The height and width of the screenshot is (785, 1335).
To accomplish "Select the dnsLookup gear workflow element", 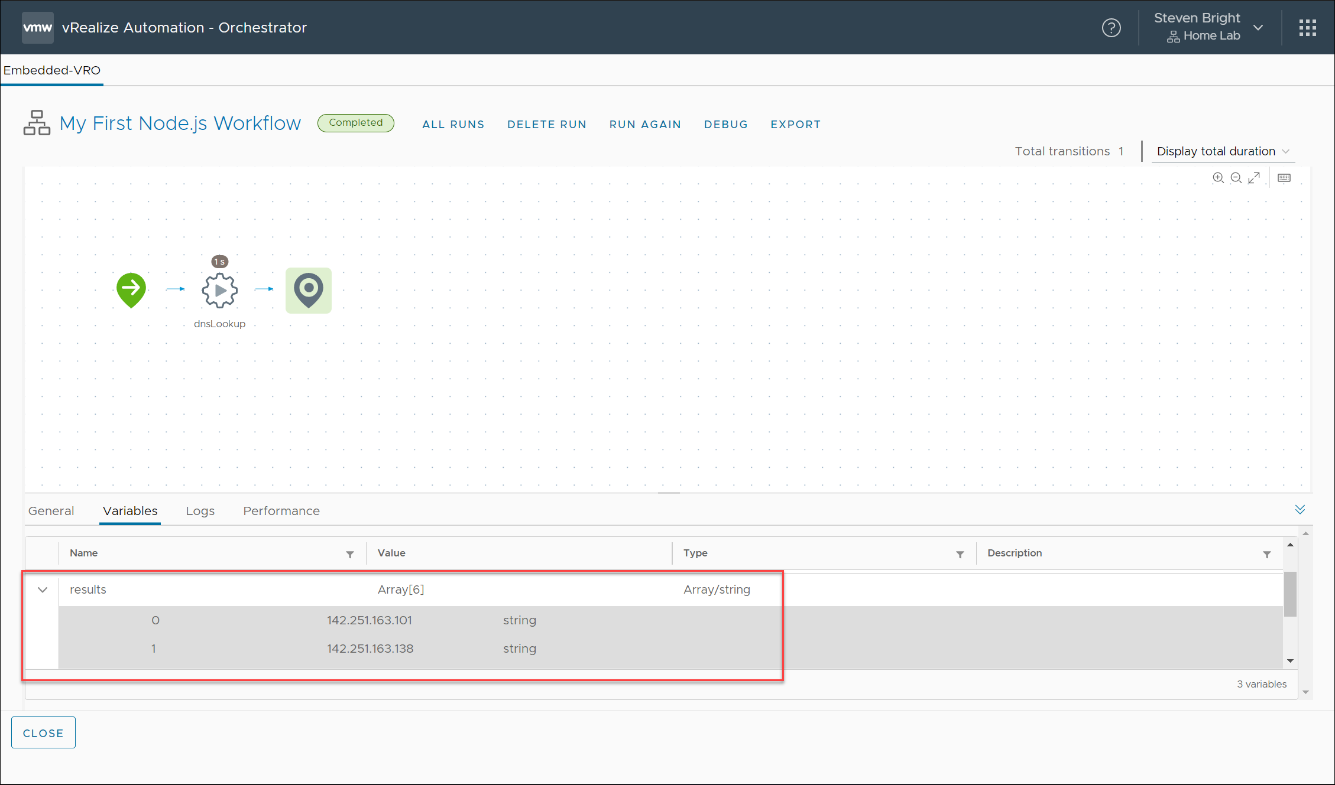I will tap(220, 290).
